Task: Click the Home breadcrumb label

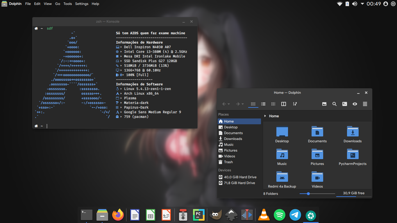Action: click(274, 116)
